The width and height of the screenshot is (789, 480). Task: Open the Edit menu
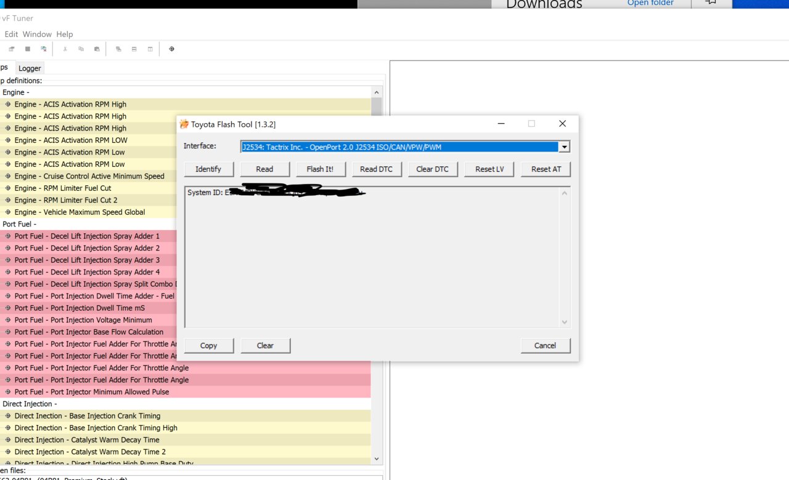11,34
